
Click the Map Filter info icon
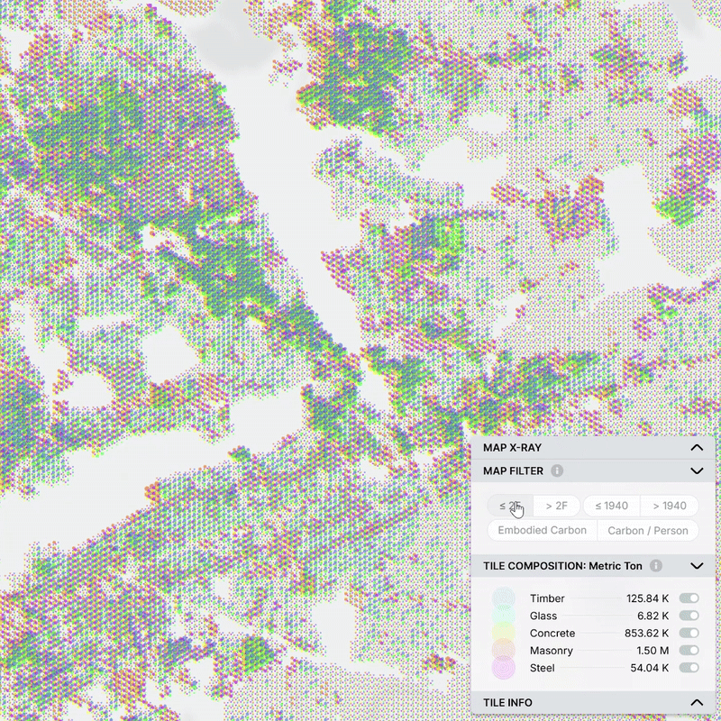557,470
